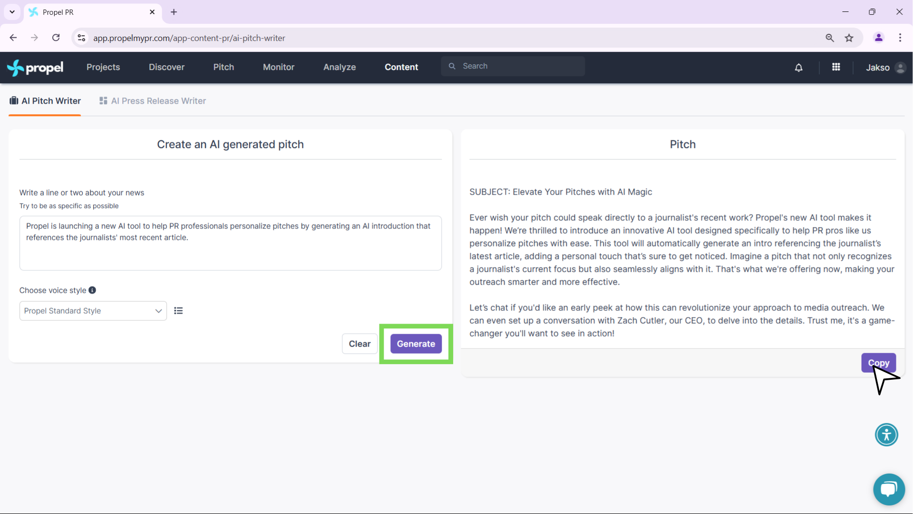Click the Search field in navbar

coord(513,66)
